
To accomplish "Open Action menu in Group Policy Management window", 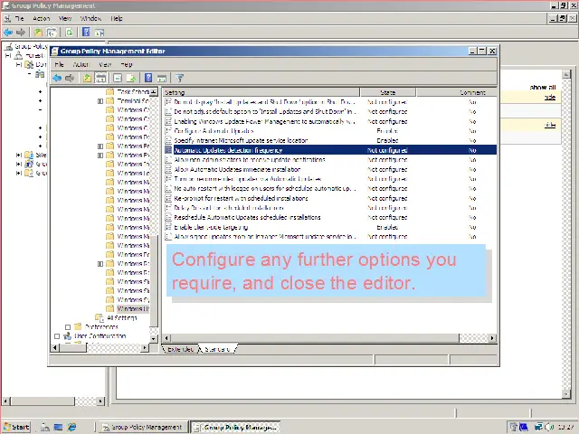I will coord(41,18).
